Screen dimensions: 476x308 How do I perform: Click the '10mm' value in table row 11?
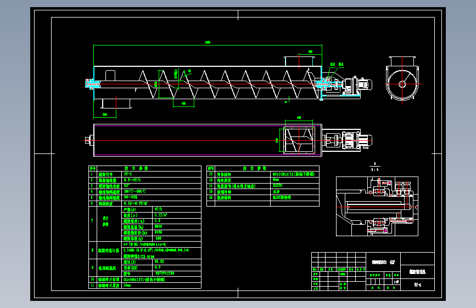tap(127, 286)
